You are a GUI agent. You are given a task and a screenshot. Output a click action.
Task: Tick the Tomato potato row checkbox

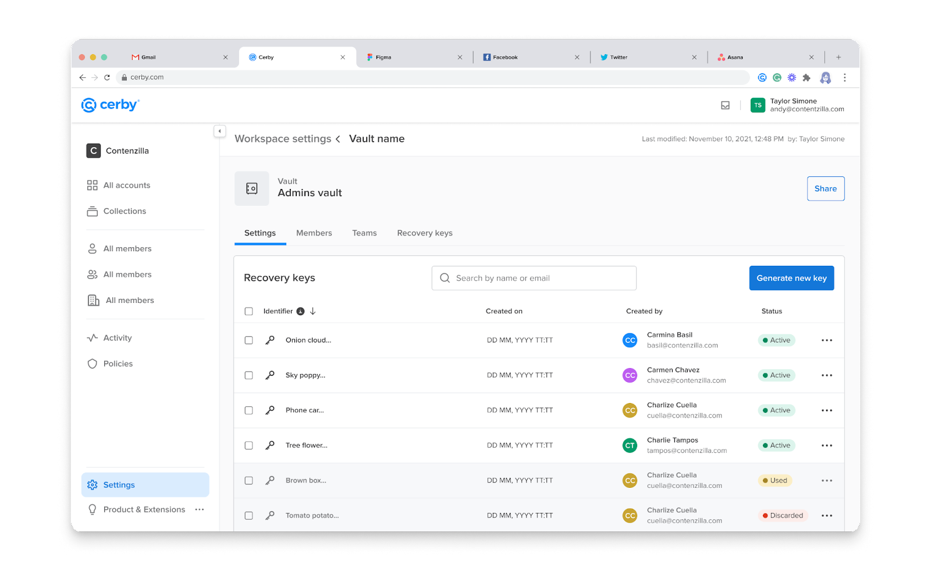coord(248,516)
